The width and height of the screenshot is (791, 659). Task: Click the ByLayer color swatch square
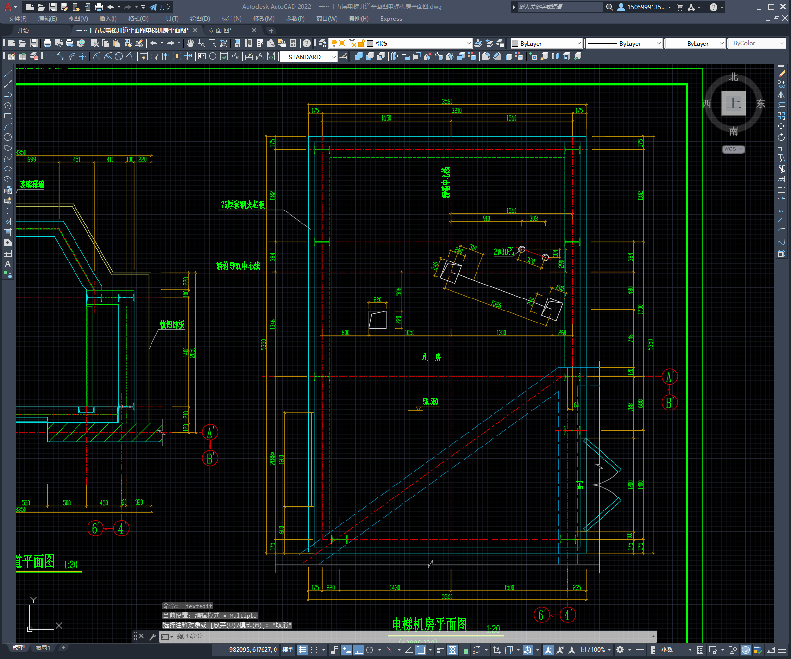tap(515, 43)
